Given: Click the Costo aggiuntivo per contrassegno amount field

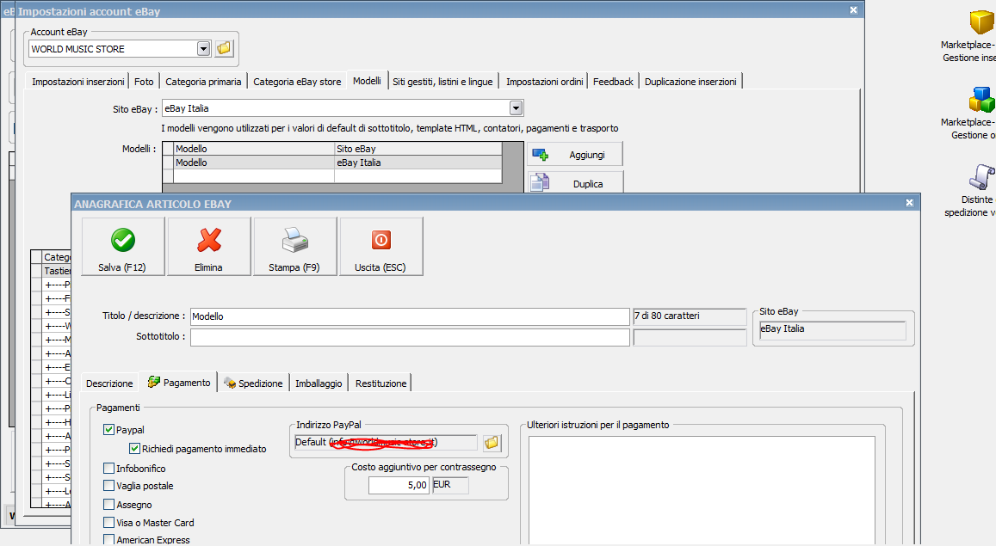Looking at the screenshot, I should point(399,485).
